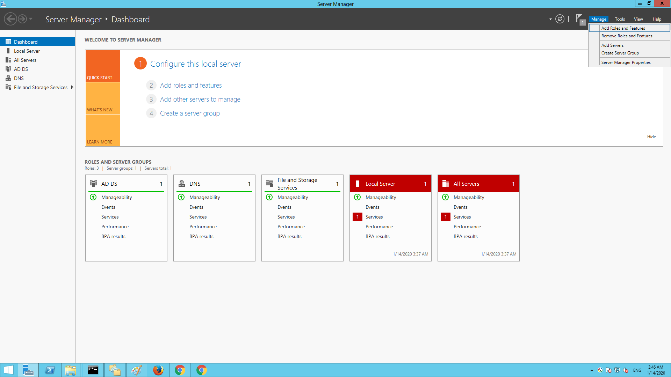This screenshot has width=671, height=377.
Task: Click the DNS tile icon
Action: (x=182, y=184)
